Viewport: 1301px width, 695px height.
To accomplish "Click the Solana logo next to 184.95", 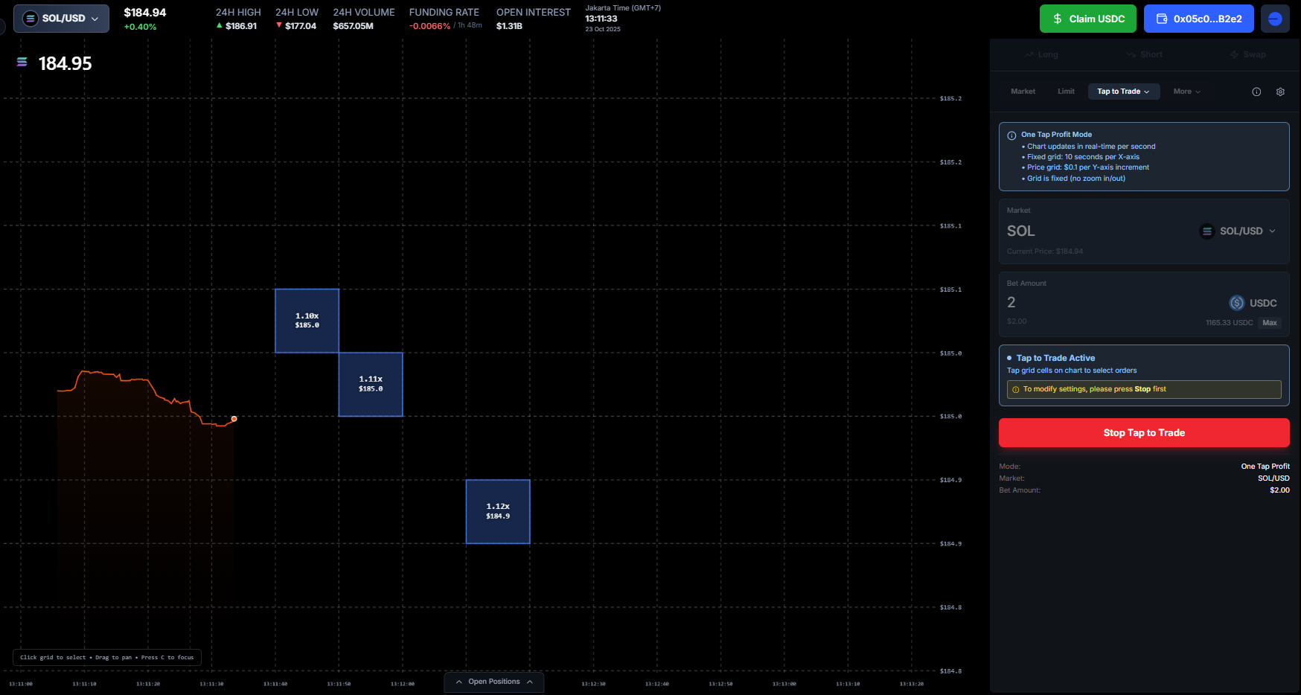I will pyautogui.click(x=22, y=63).
